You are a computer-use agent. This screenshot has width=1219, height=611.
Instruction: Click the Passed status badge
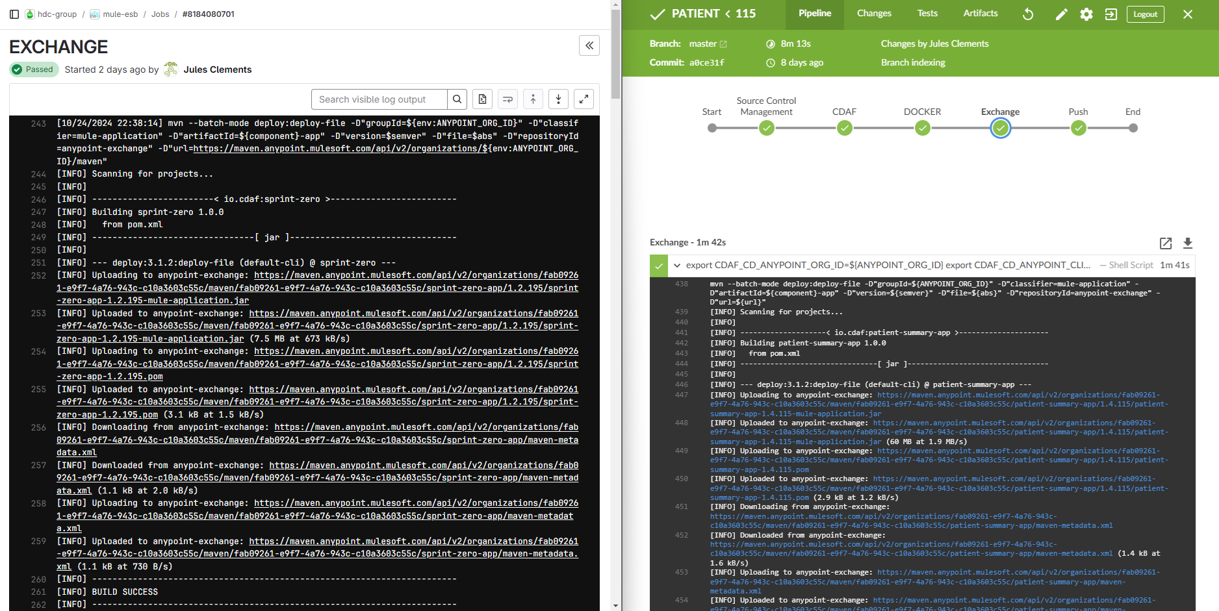coord(34,69)
